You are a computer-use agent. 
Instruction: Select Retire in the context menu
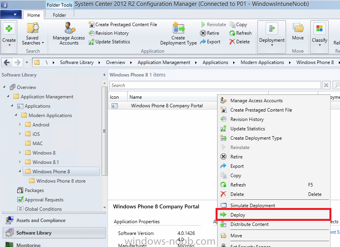coord(273,156)
